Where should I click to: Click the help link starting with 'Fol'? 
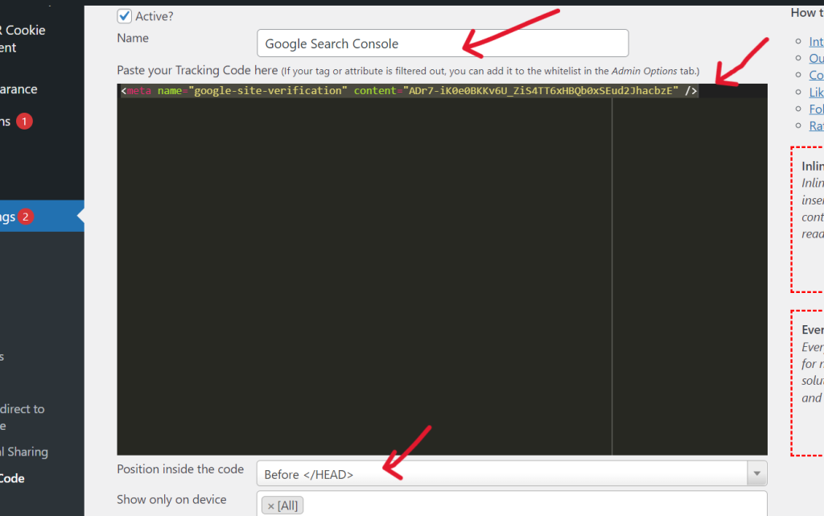point(816,109)
